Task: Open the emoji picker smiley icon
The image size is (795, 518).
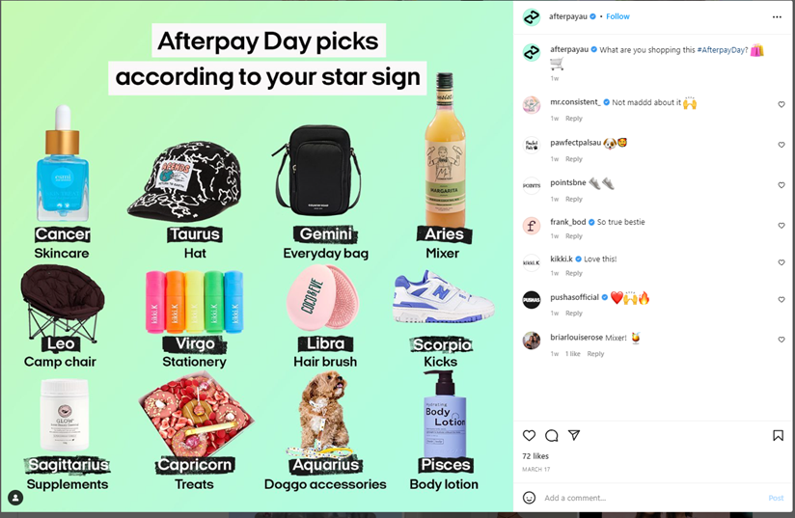Action: point(529,498)
